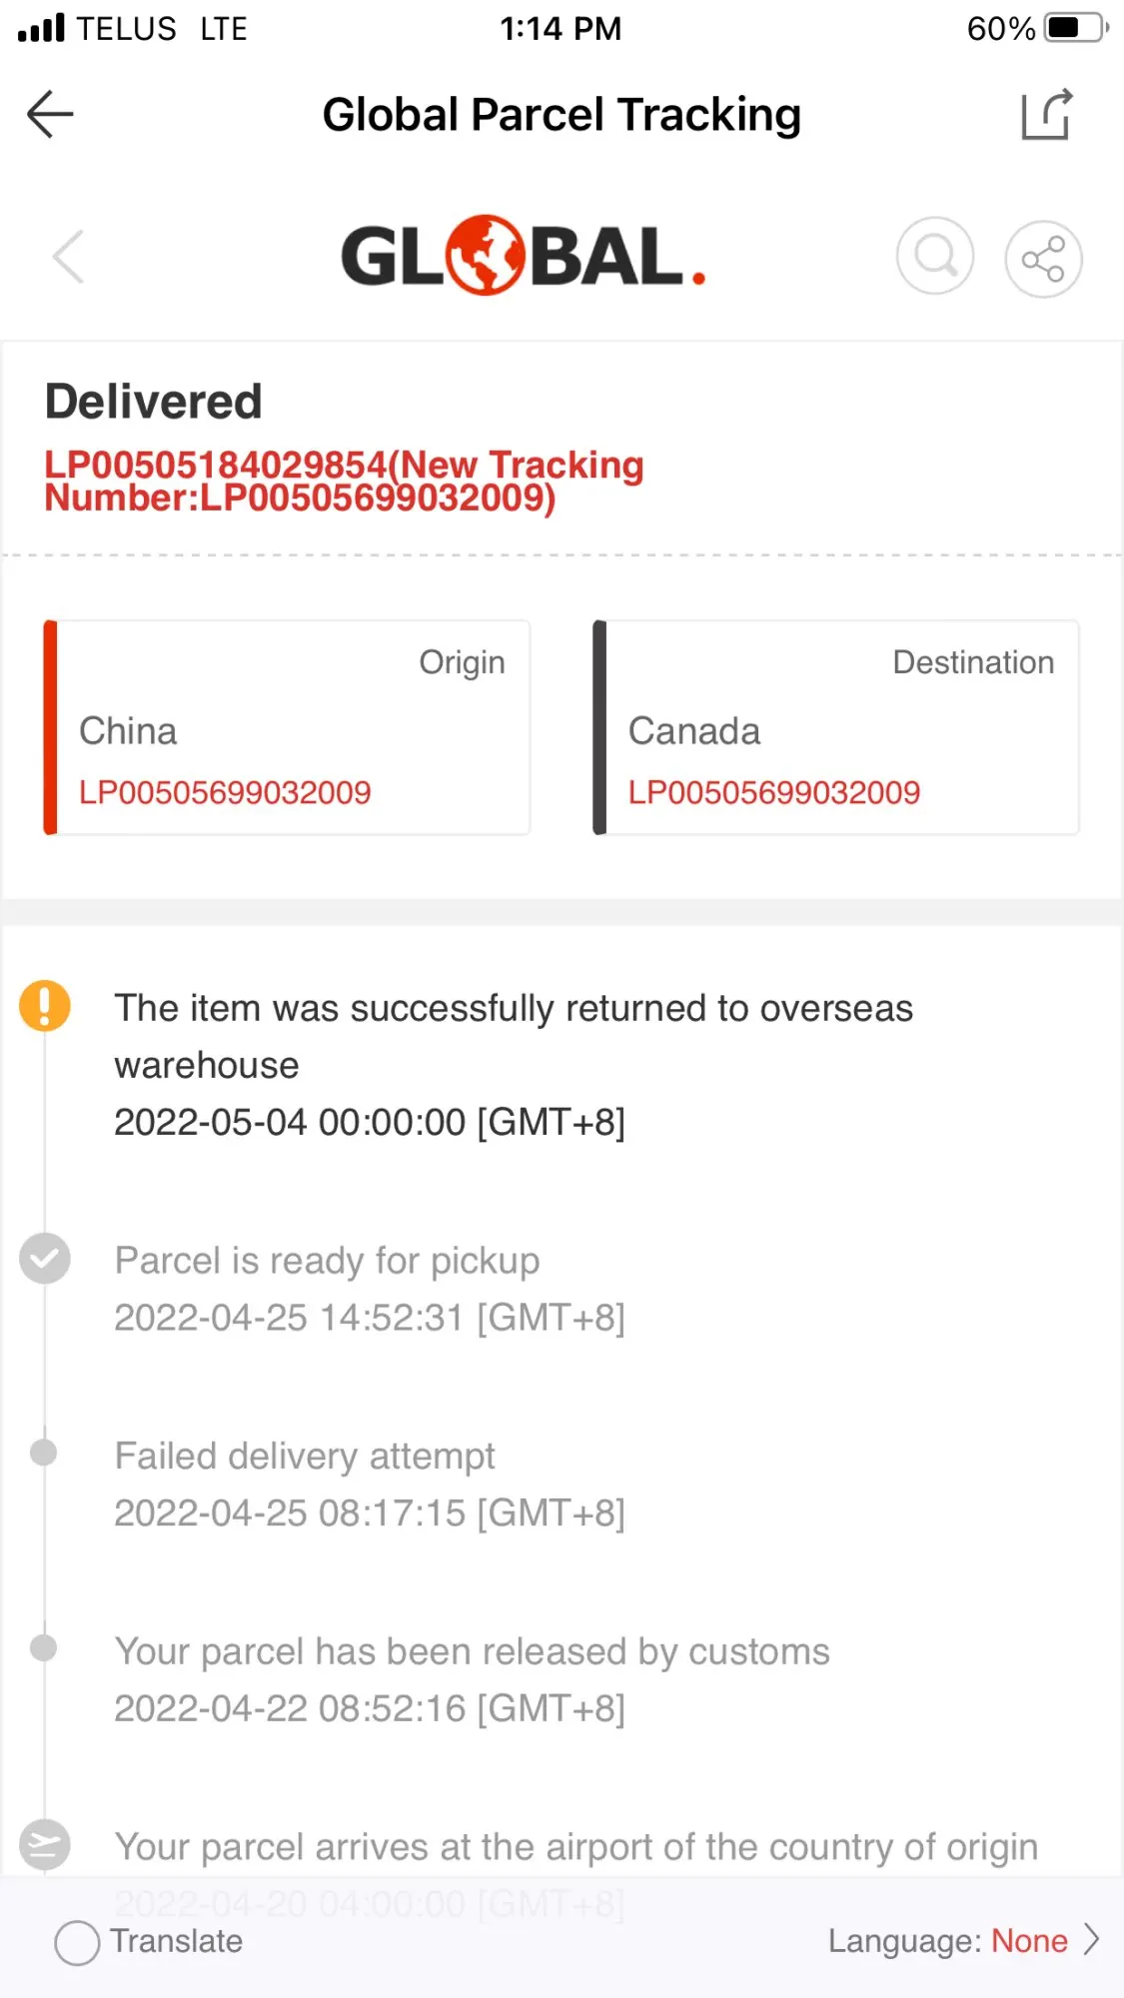The width and height of the screenshot is (1124, 1998).
Task: Tap the gray left chevron beside logo
Action: pos(68,258)
